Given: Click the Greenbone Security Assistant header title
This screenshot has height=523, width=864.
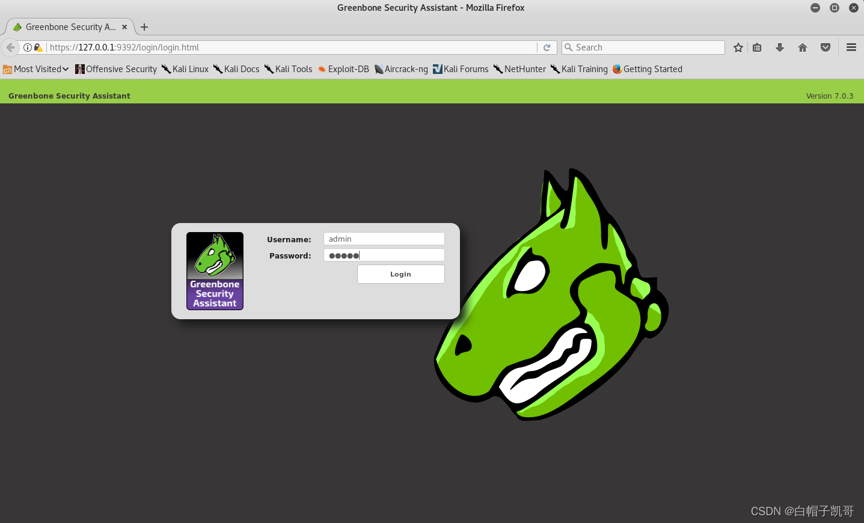Looking at the screenshot, I should pyautogui.click(x=69, y=96).
